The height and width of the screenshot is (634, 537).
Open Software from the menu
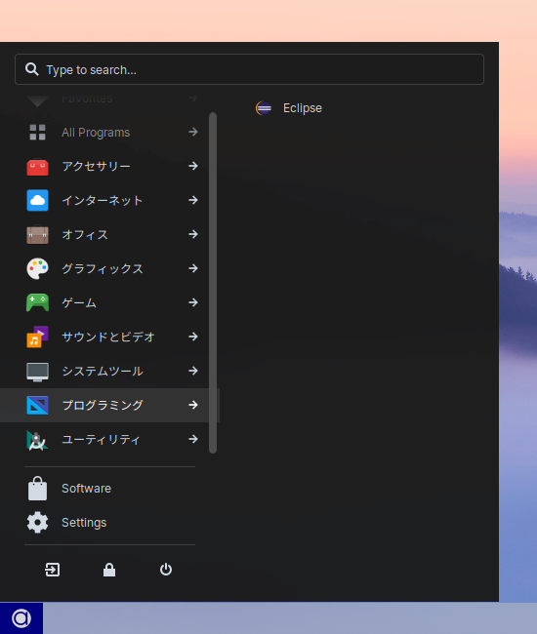(x=109, y=489)
